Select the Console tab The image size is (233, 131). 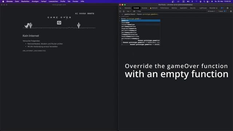(136, 8)
